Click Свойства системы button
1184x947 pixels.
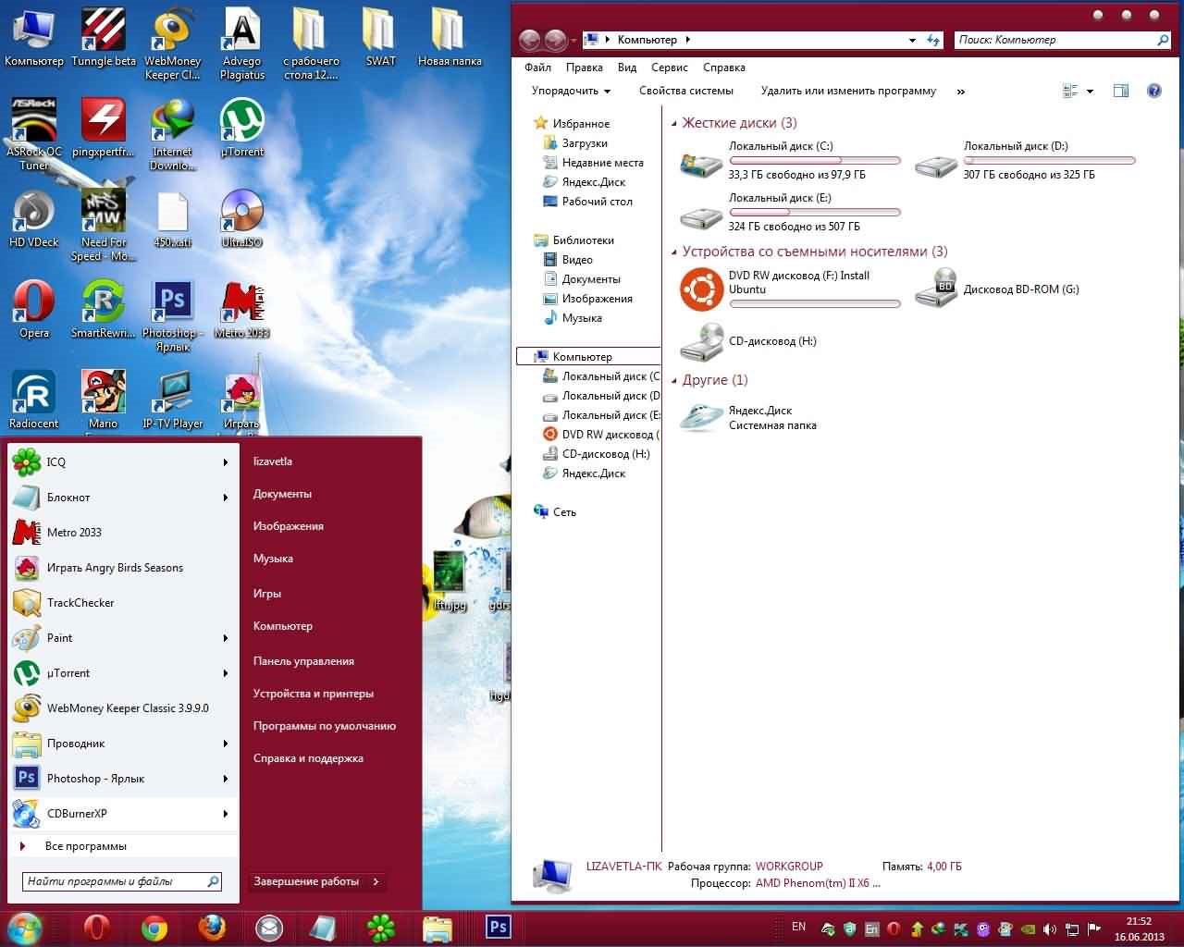pyautogui.click(x=685, y=91)
